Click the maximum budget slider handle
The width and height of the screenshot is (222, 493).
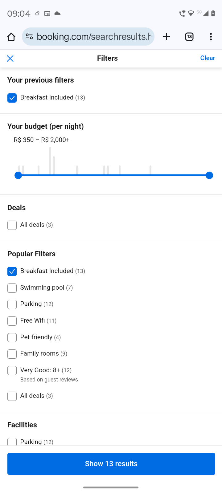coord(209,175)
